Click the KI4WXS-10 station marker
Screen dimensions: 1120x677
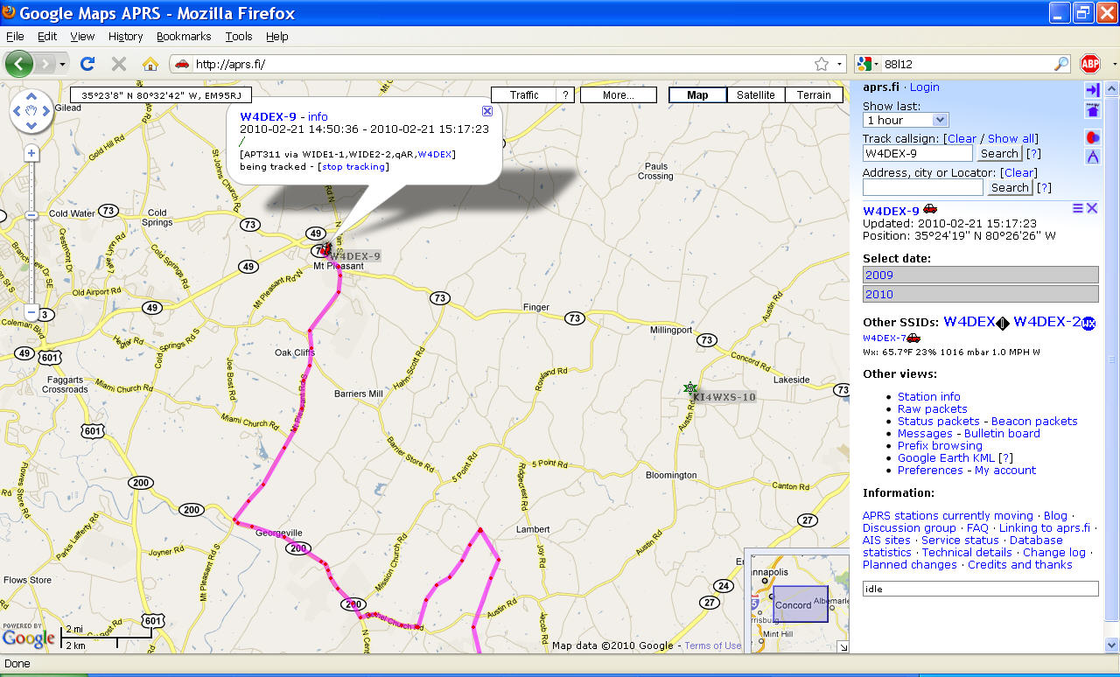(x=690, y=387)
